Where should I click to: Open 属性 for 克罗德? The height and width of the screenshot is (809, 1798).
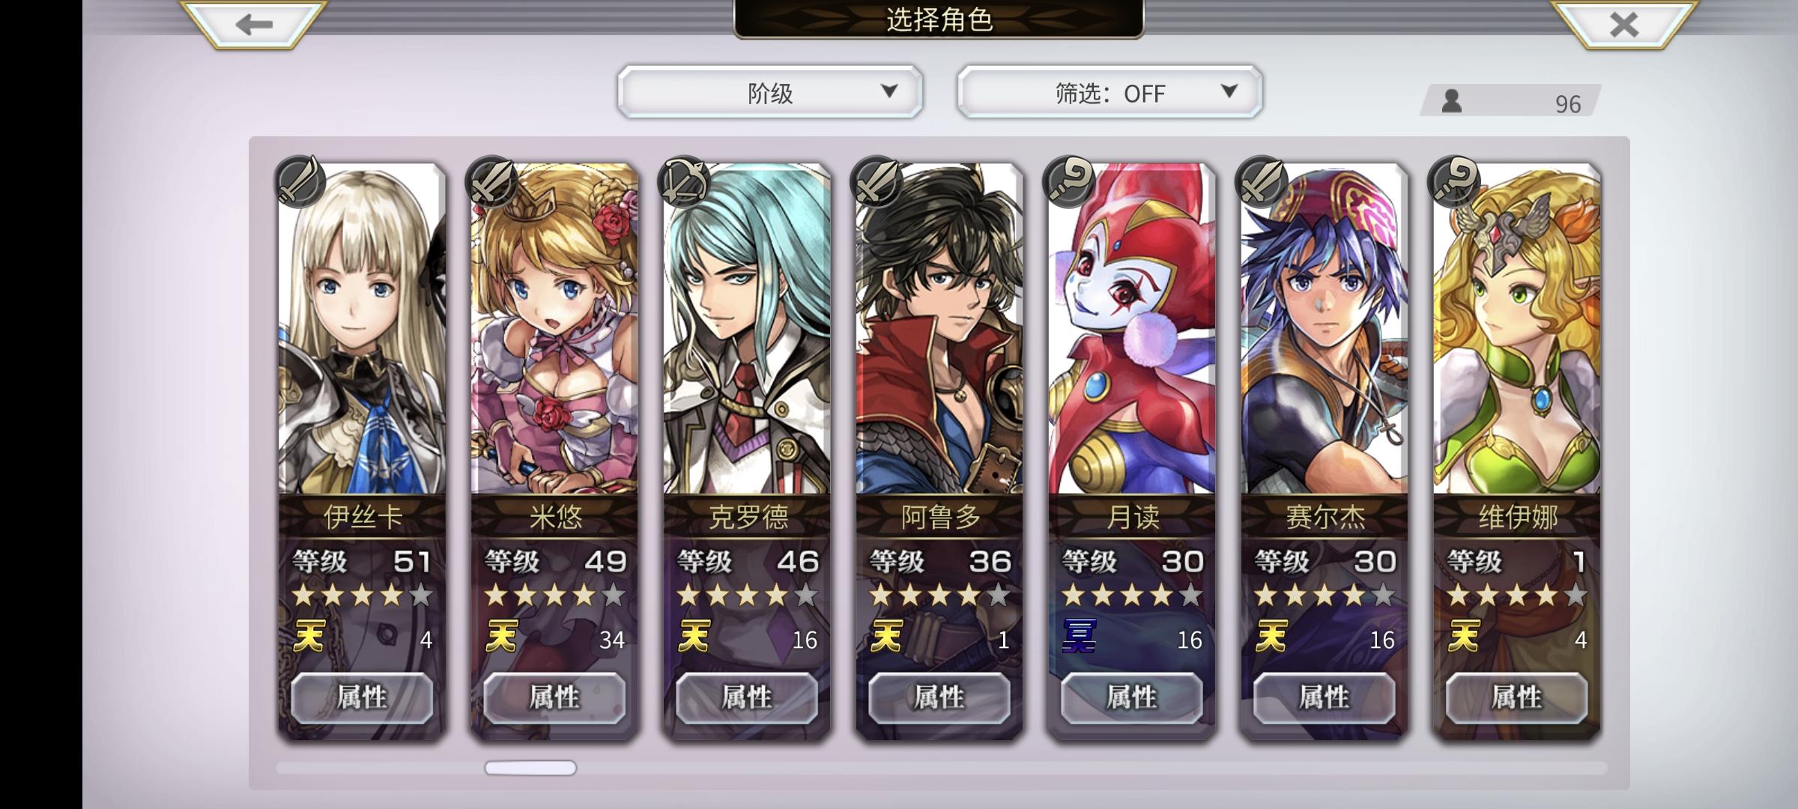click(x=747, y=698)
